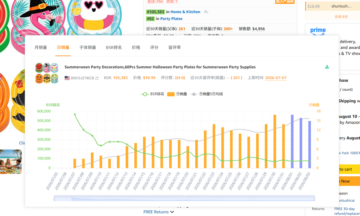Click FREE 30-day refund/replacement link
Screen dimensions: 360x216
347,211
